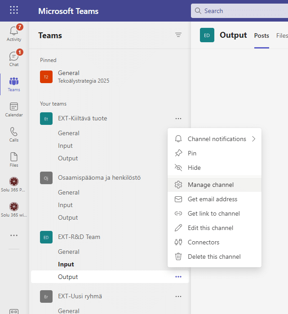Switch to the Posts tab
Screen dimensions: 288x314
click(261, 35)
